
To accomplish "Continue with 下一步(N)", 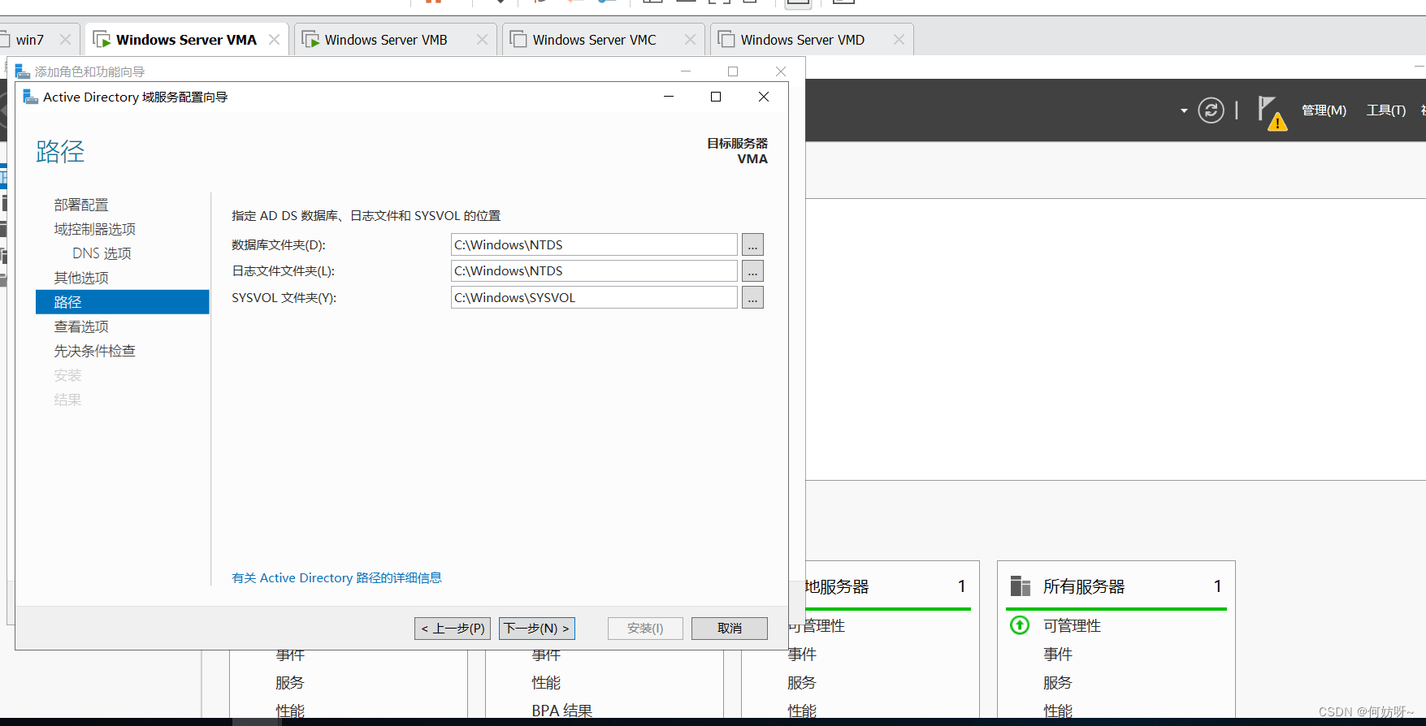I will (537, 629).
